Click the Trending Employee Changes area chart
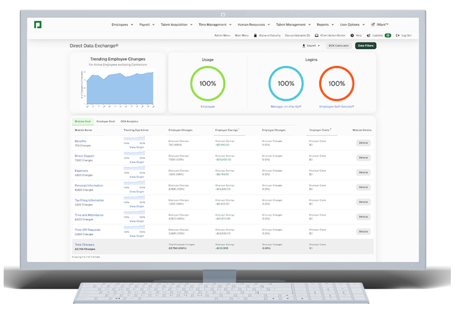Image resolution: width=467 pixels, height=311 pixels. click(x=120, y=89)
